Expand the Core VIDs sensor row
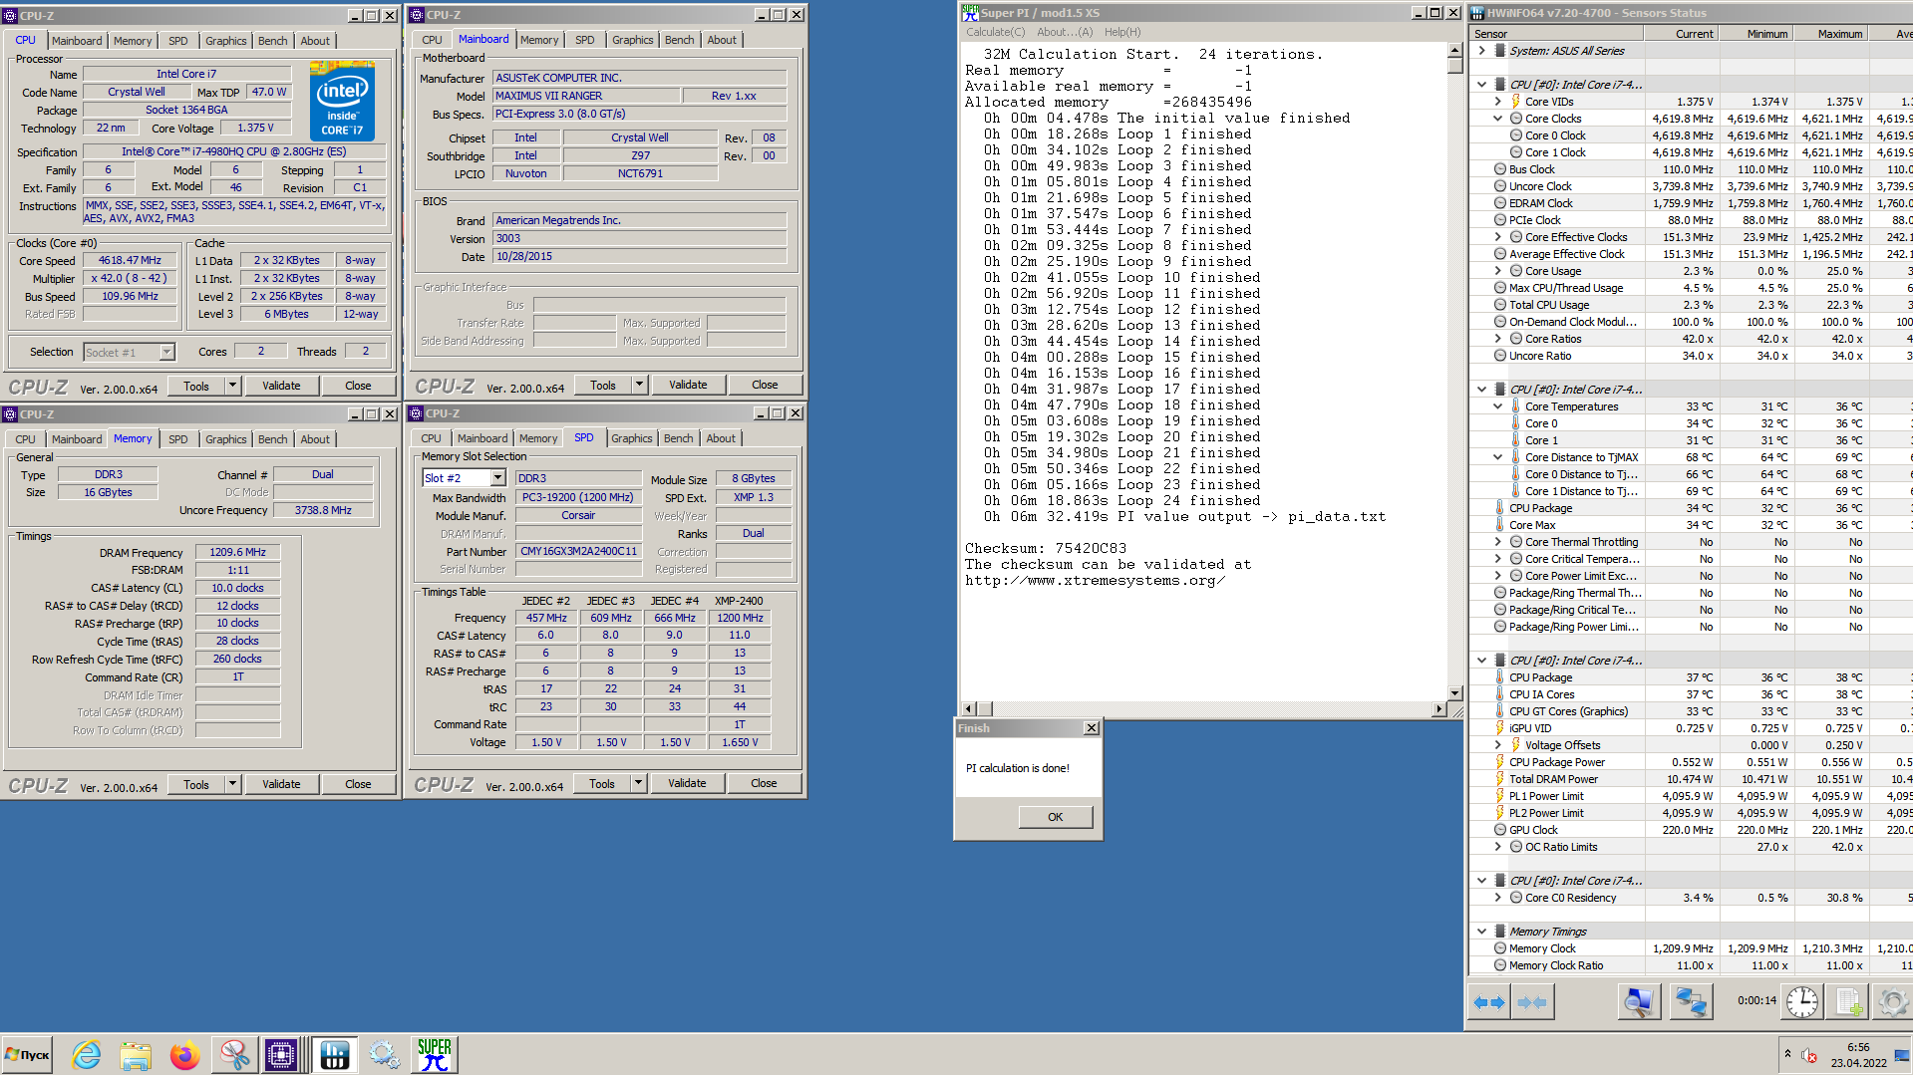This screenshot has height=1075, width=1913. tap(1497, 102)
